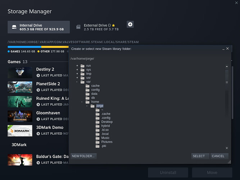Expand the usr folder
Screen dimensions: 240x180
point(77,78)
